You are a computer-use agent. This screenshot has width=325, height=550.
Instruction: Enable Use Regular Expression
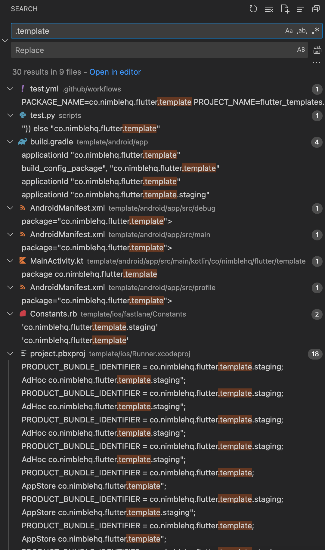pos(315,30)
